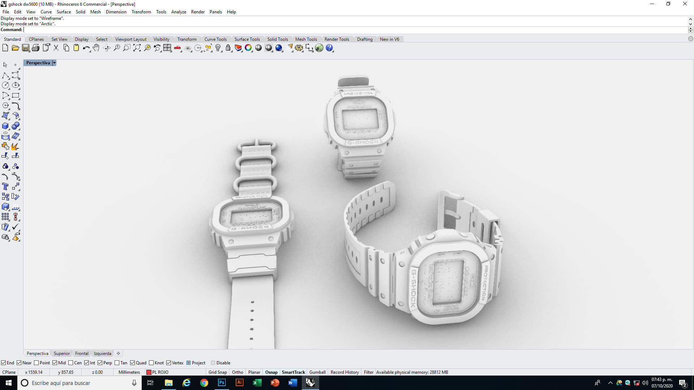
Task: Click the Command input field
Action: 356,30
